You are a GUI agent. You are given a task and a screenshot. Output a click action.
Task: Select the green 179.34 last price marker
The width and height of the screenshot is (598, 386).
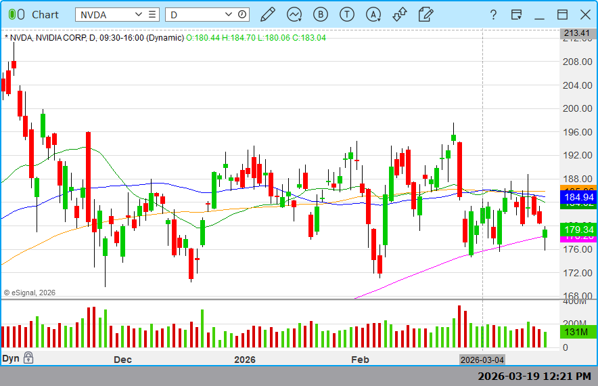(x=579, y=230)
